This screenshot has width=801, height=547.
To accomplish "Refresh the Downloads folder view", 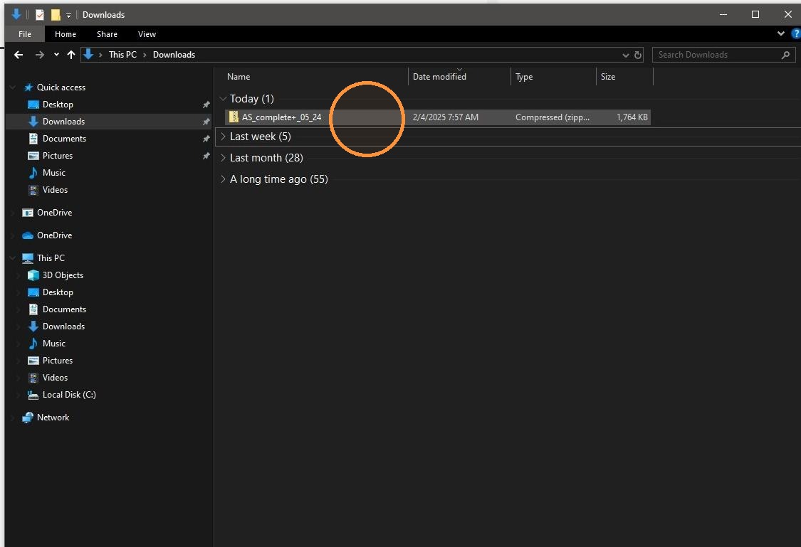I will click(637, 55).
